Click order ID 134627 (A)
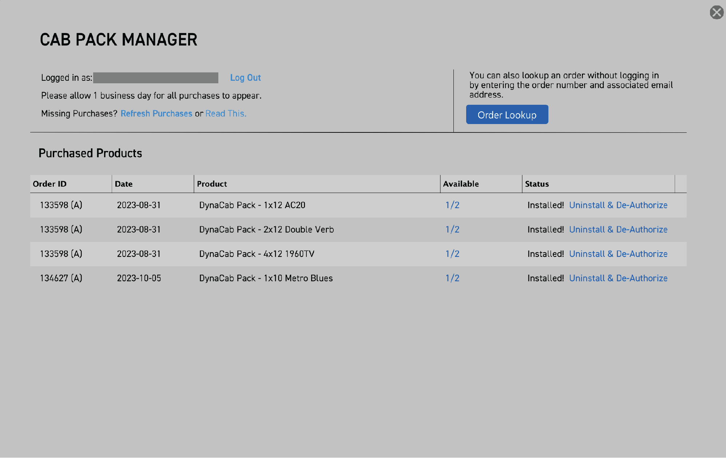Image resolution: width=726 pixels, height=458 pixels. 61,278
